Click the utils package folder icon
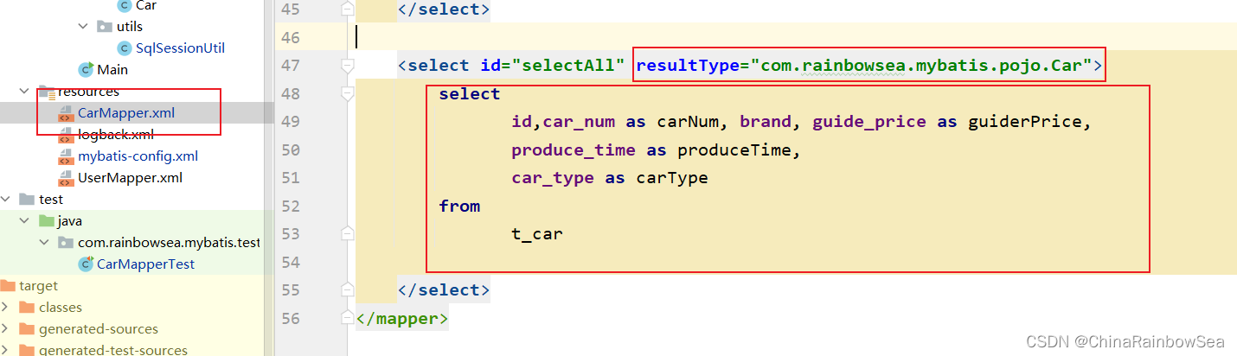Screen dimensions: 1237x356 tap(105, 27)
